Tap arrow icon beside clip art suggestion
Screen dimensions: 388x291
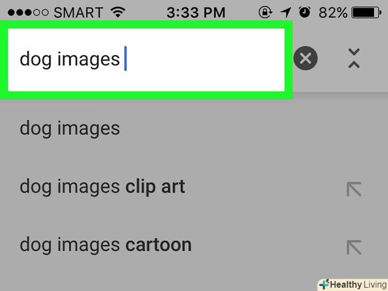[x=354, y=189]
